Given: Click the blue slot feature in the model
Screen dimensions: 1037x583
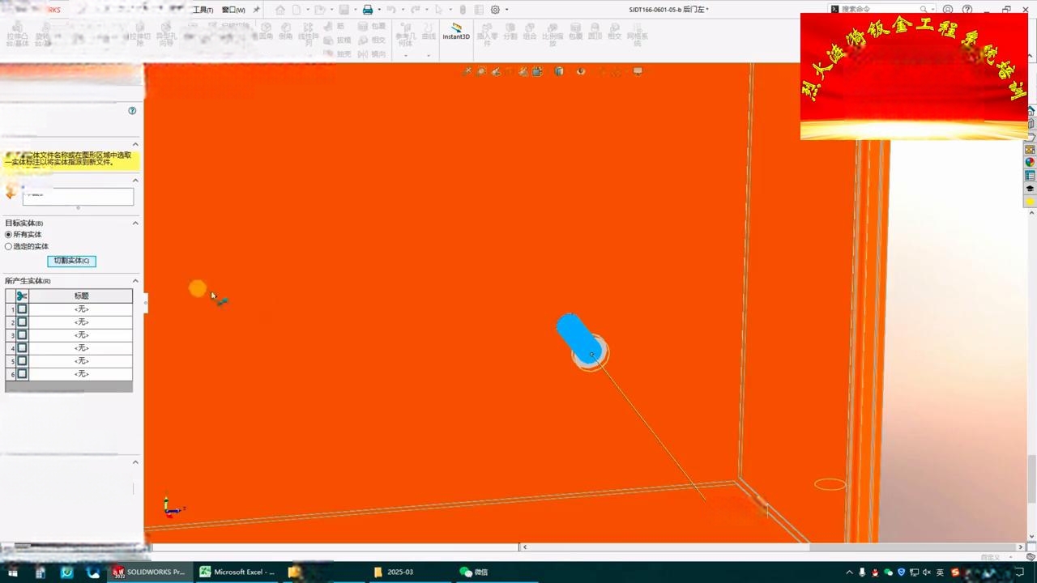Looking at the screenshot, I should pyautogui.click(x=578, y=338).
